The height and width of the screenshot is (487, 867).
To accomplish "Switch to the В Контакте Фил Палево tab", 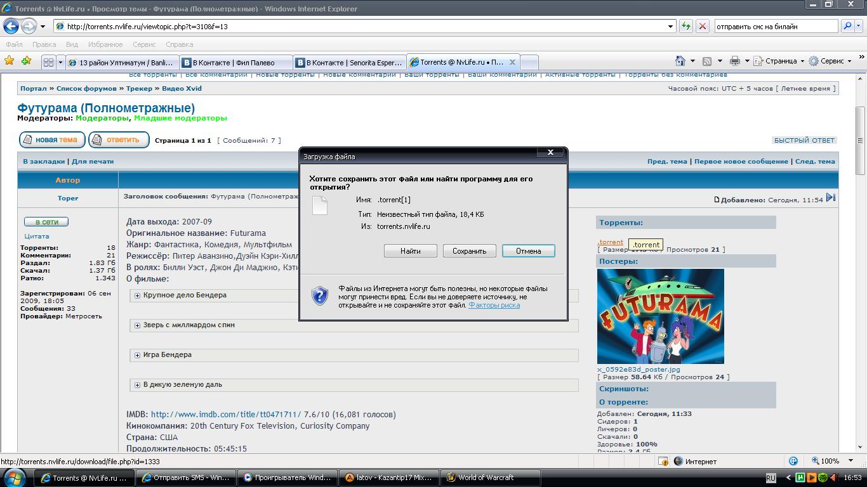I will point(235,62).
